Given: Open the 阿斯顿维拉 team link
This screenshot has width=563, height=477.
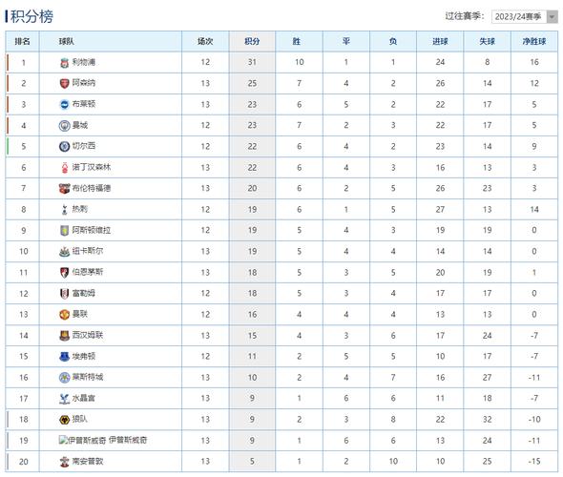Looking at the screenshot, I should pos(92,231).
